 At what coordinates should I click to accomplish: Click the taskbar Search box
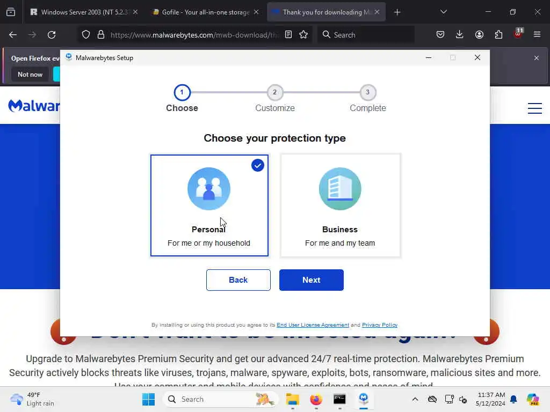pyautogui.click(x=220, y=399)
